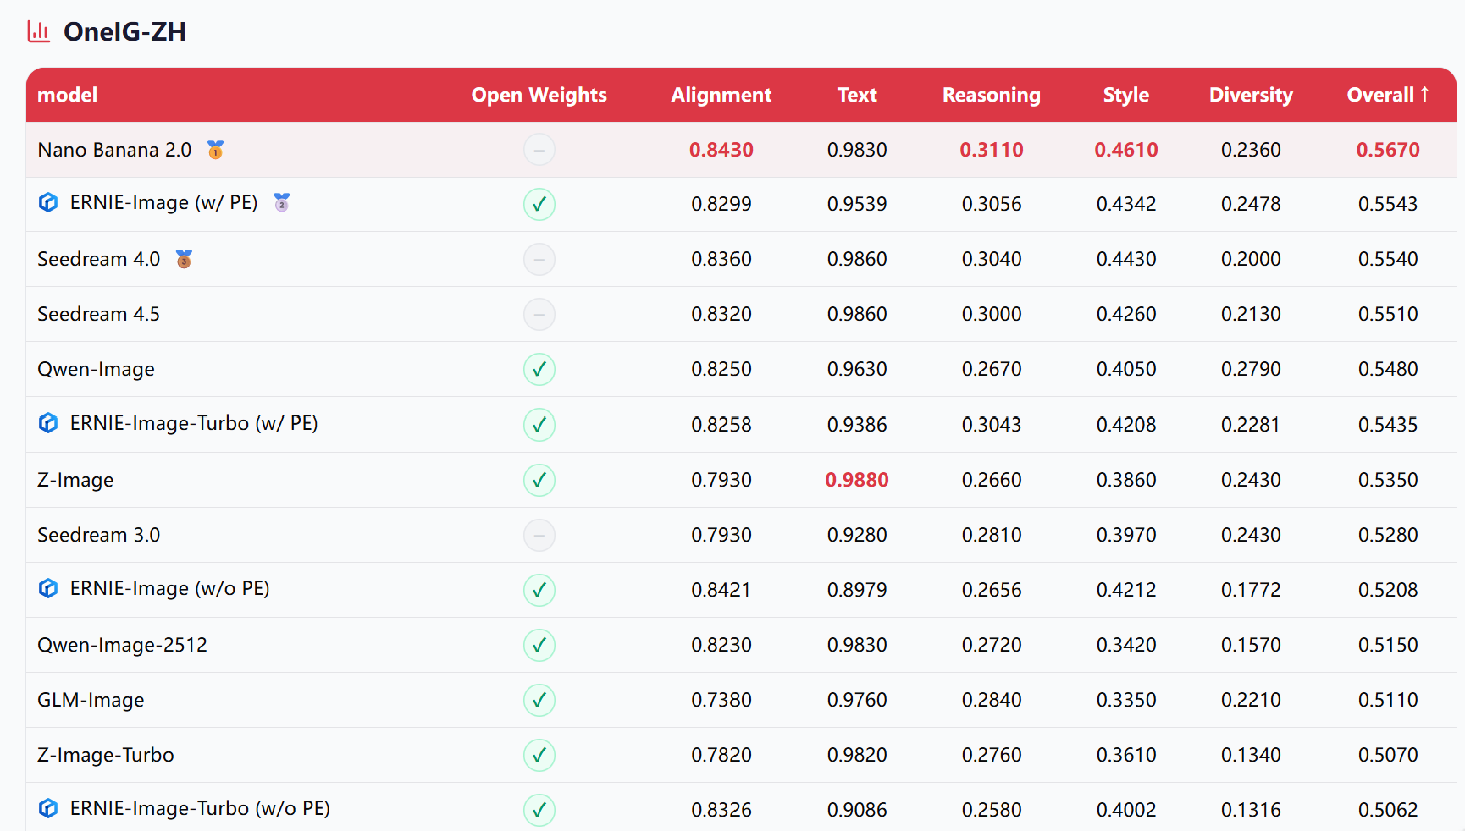This screenshot has height=831, width=1465.
Task: Click the open weights dash for Seedream 4.5
Action: coord(539,314)
